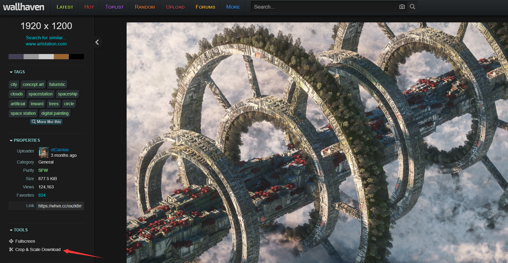
Task: Click the Fullscreen tool link
Action: [x=25, y=241]
